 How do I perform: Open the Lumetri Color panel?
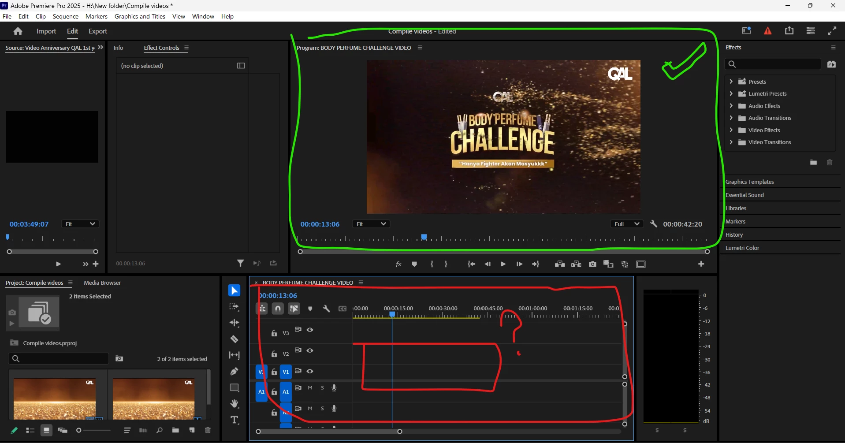[x=742, y=248]
